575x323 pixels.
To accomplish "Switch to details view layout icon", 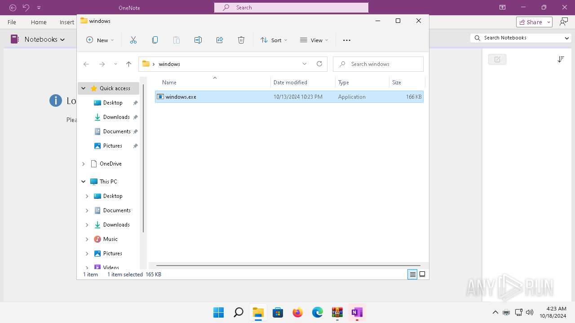I will pos(412,275).
